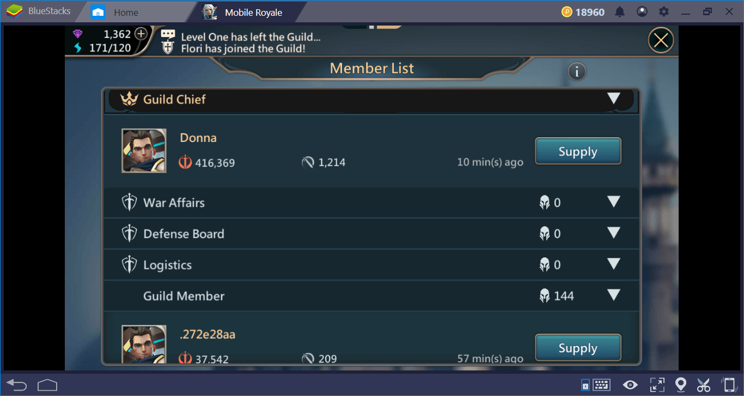The height and width of the screenshot is (396, 744).
Task: Expand the War Affairs section
Action: coord(614,202)
